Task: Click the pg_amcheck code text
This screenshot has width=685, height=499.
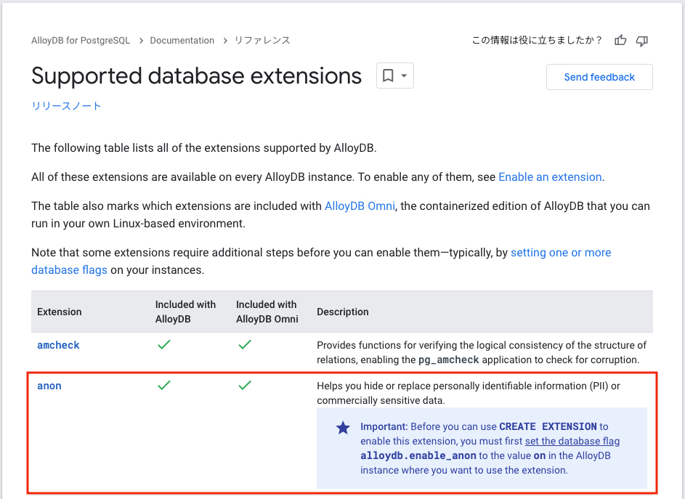Action: click(449, 360)
